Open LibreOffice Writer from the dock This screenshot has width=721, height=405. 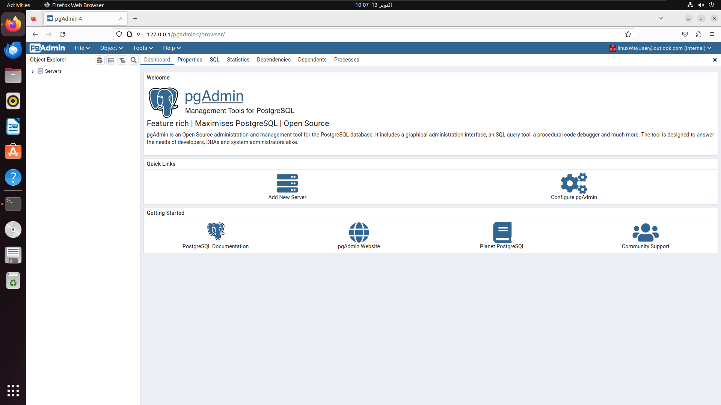(13, 126)
